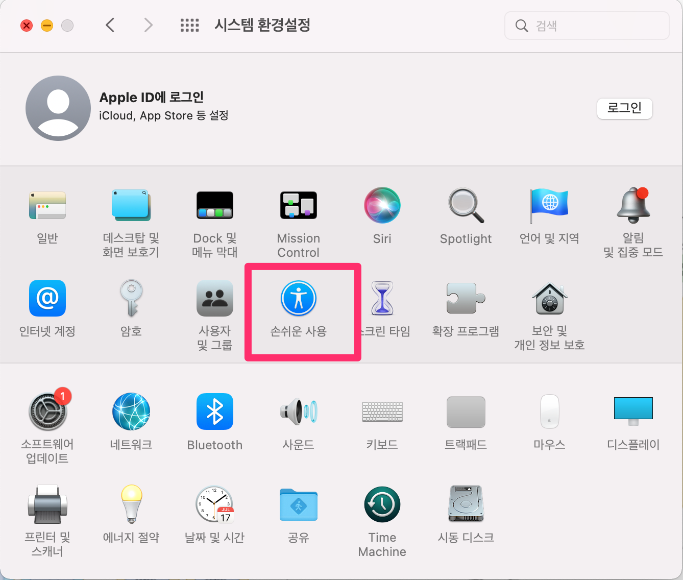Click 'iCloud, App Store 등 설정' text
Image resolution: width=683 pixels, height=580 pixels.
[x=164, y=115]
